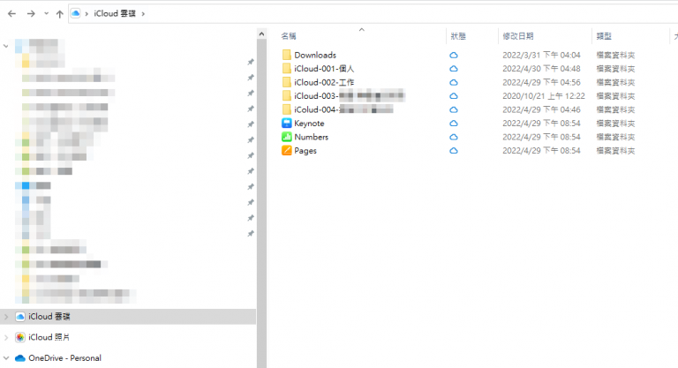This screenshot has width=678, height=368.
Task: Sort by the 名稱 column header
Action: pos(289,36)
